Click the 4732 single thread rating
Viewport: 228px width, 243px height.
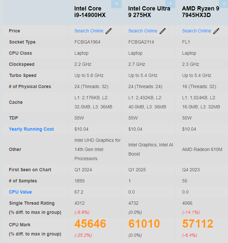[134, 203]
